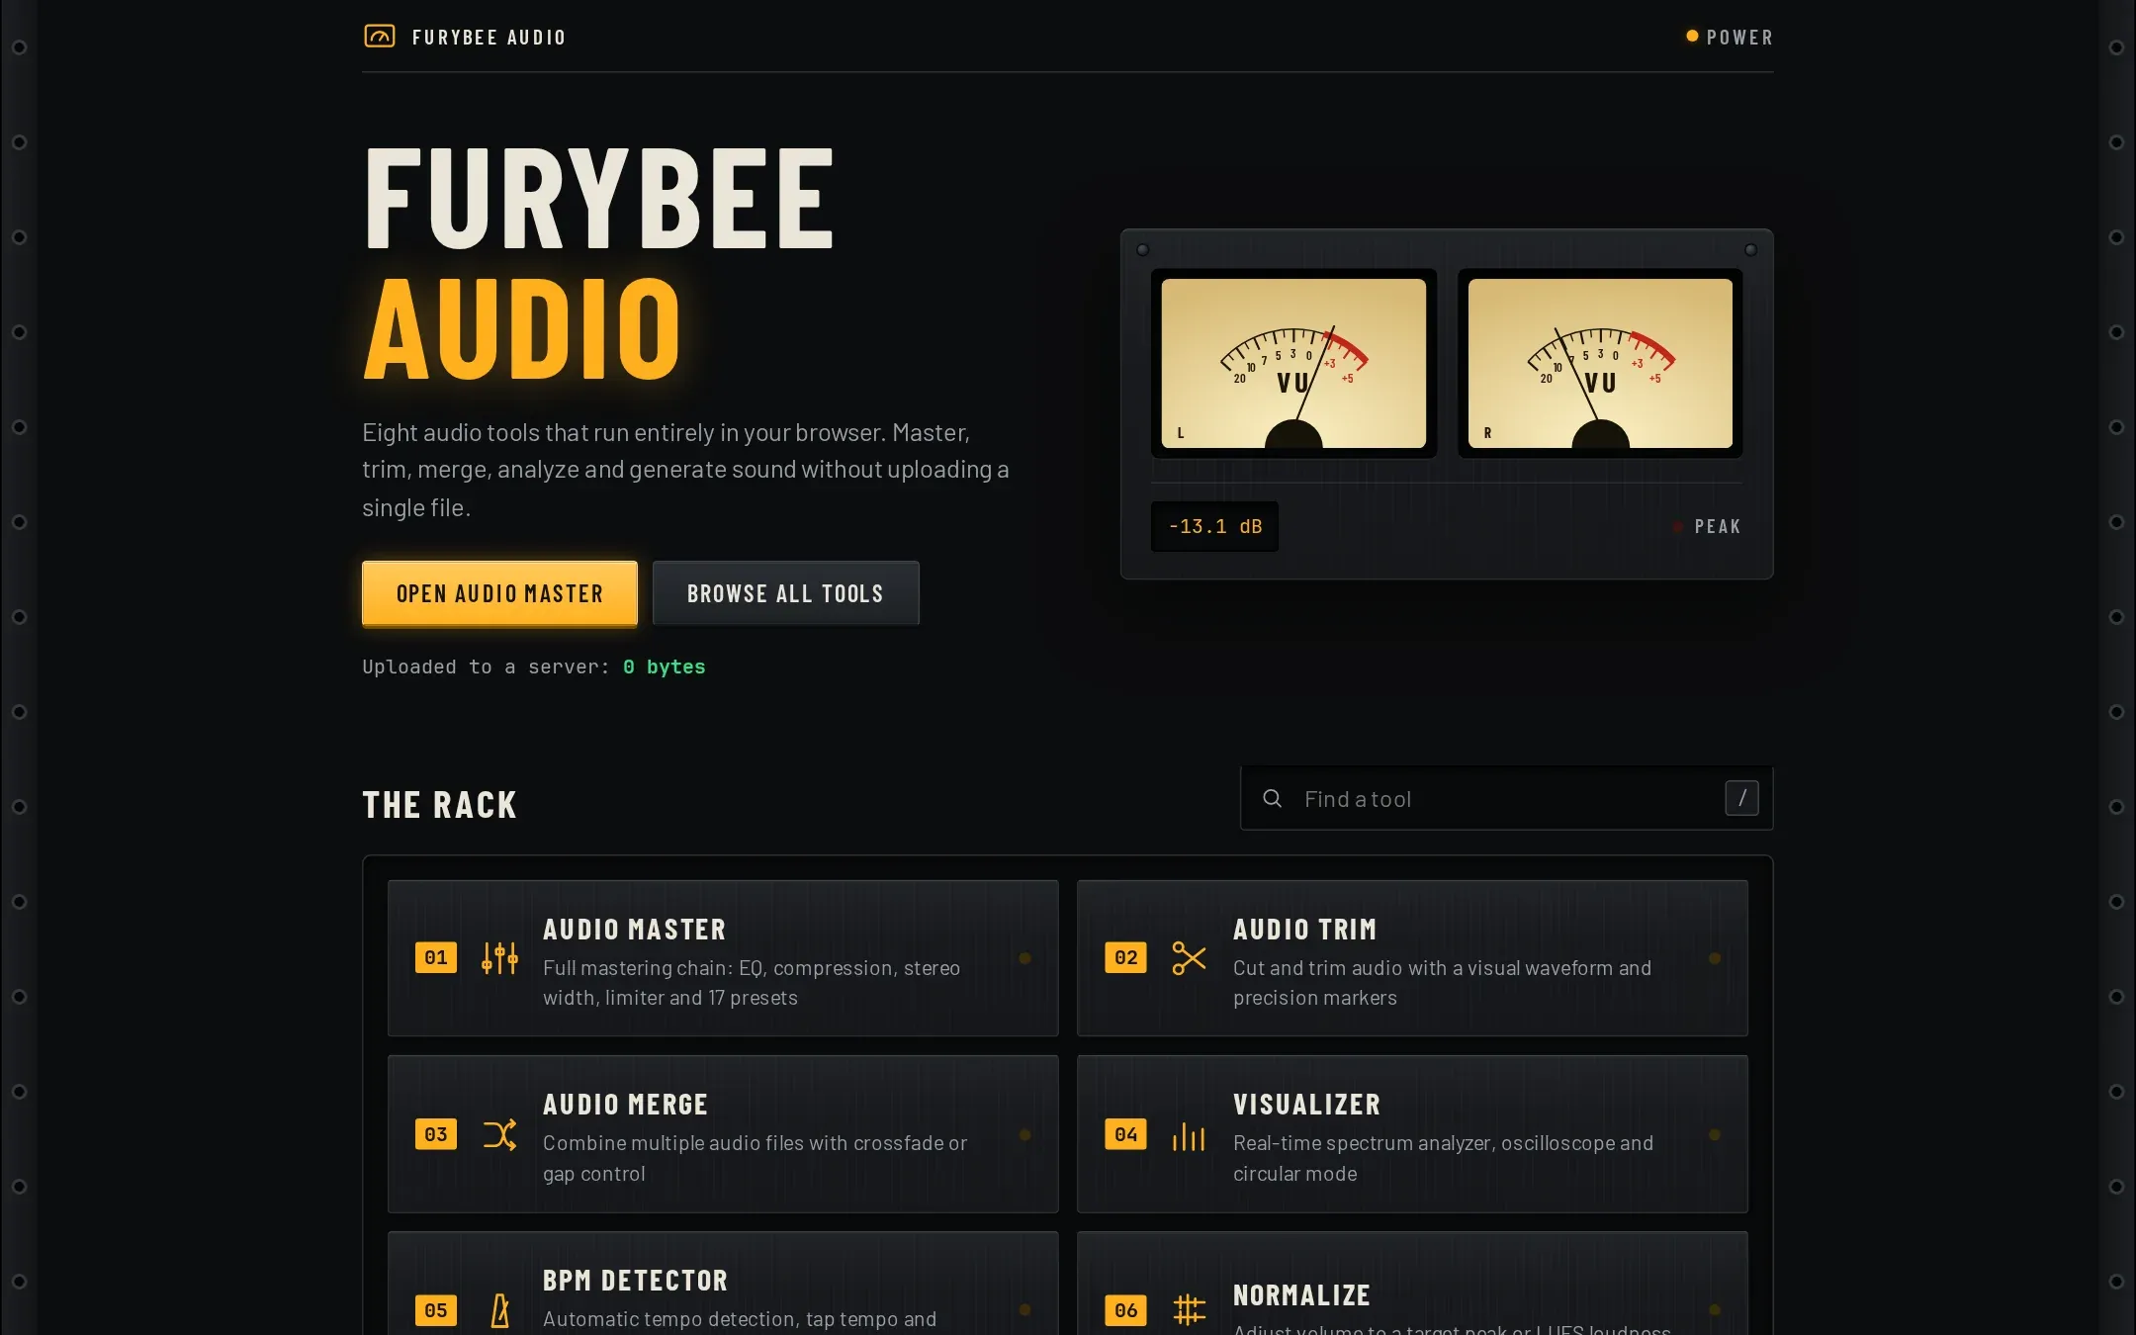The width and height of the screenshot is (2136, 1335).
Task: Open the VISUALIZER tool title
Action: click(1306, 1105)
